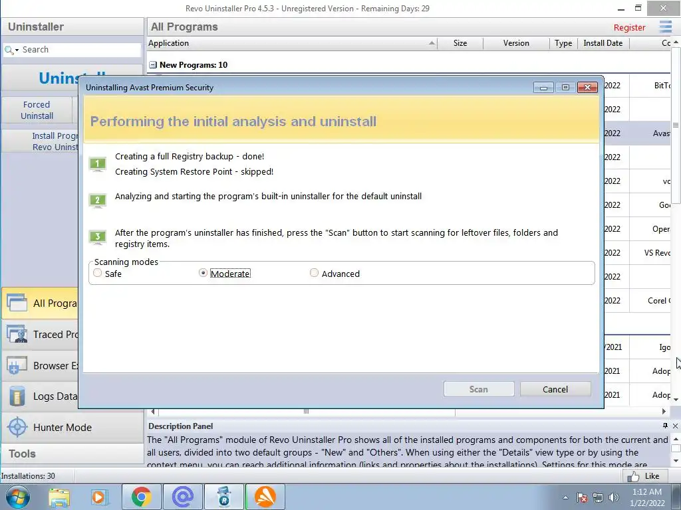The width and height of the screenshot is (681, 510).
Task: Launch the media player taskbar icon
Action: coord(98,497)
